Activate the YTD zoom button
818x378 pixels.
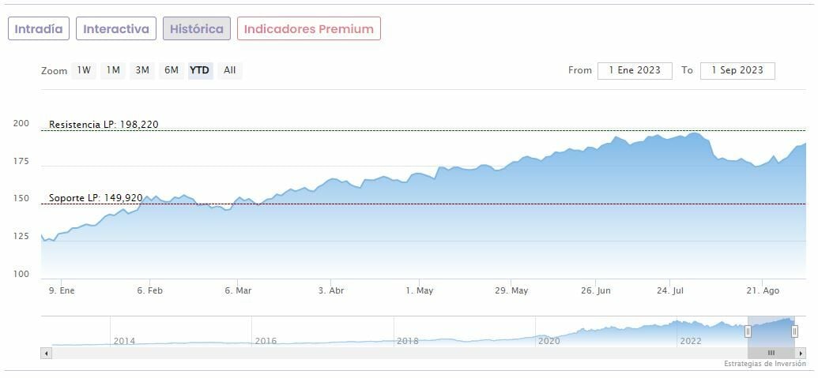click(x=200, y=70)
